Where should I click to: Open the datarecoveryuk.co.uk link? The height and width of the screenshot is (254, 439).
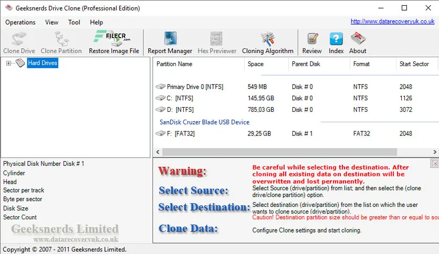[x=392, y=22]
